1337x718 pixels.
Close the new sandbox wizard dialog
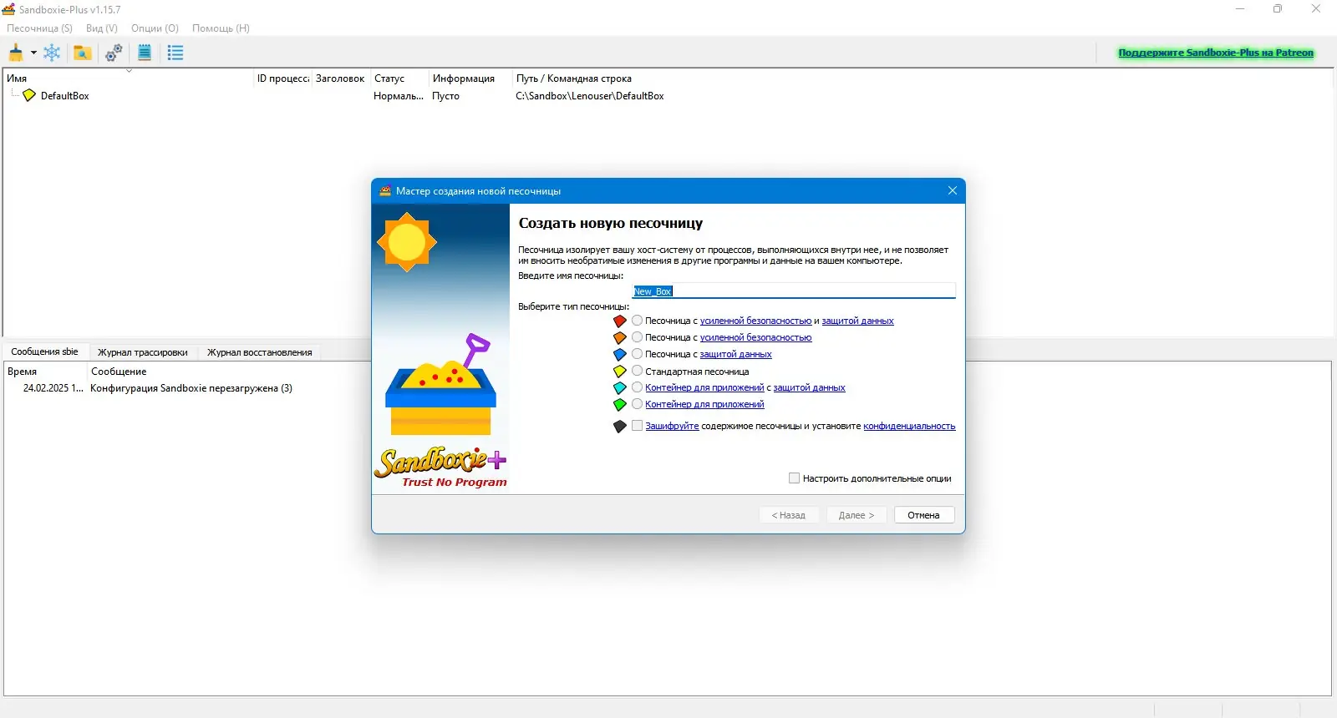tap(953, 190)
